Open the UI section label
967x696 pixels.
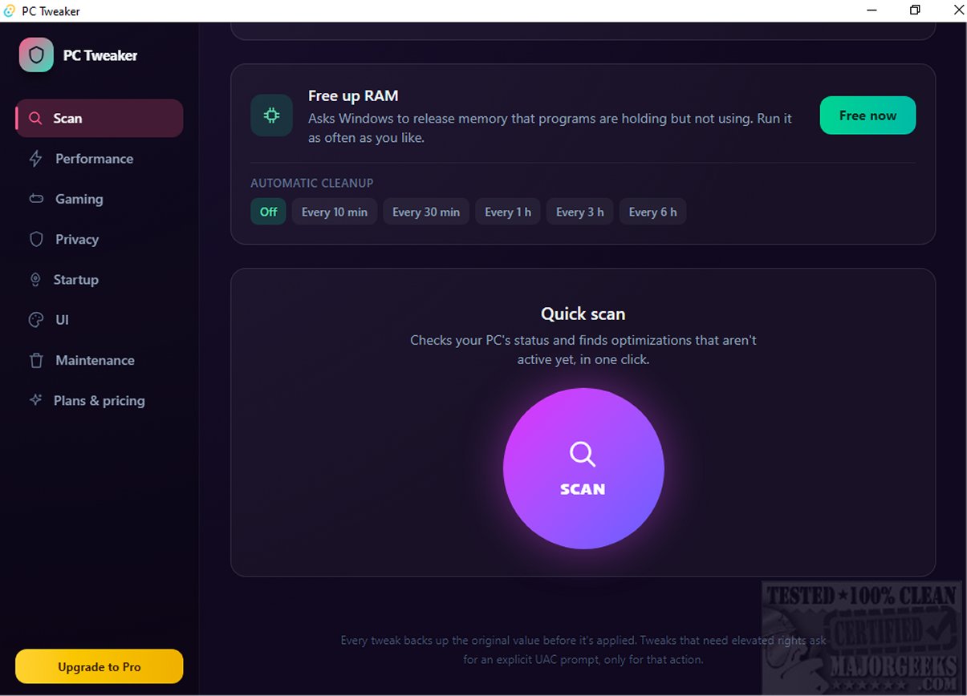click(62, 320)
